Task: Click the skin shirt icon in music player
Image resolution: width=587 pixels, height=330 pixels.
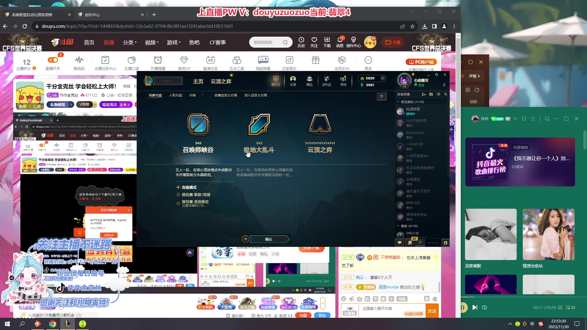Action: 524,119
